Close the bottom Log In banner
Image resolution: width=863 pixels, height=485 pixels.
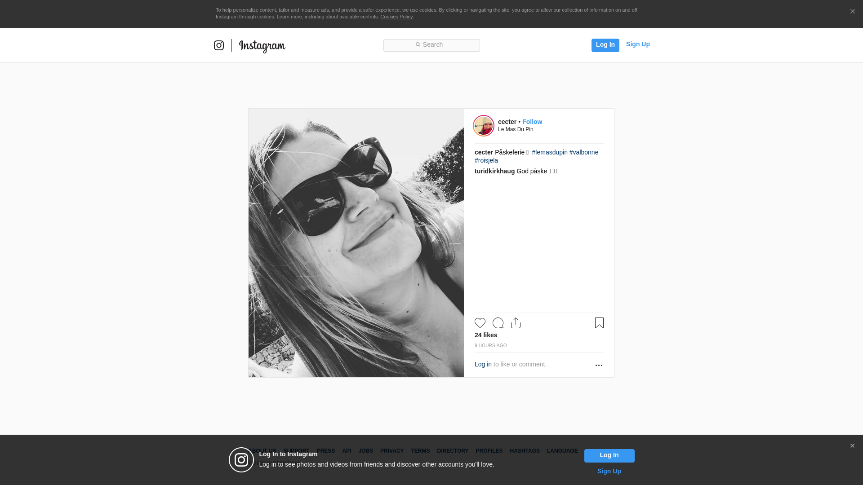[852, 446]
